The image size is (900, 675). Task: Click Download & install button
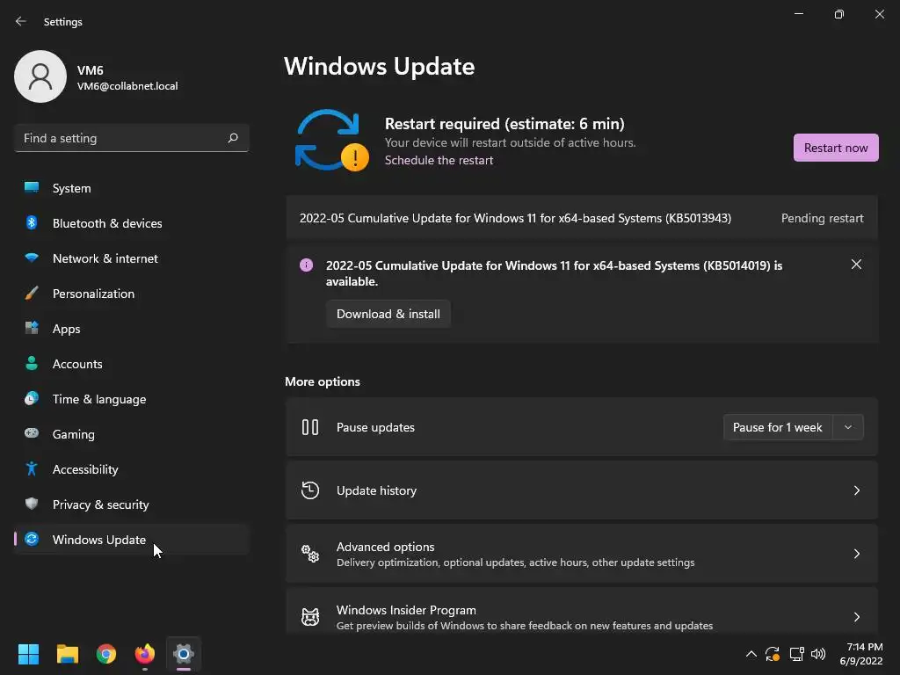pos(388,314)
